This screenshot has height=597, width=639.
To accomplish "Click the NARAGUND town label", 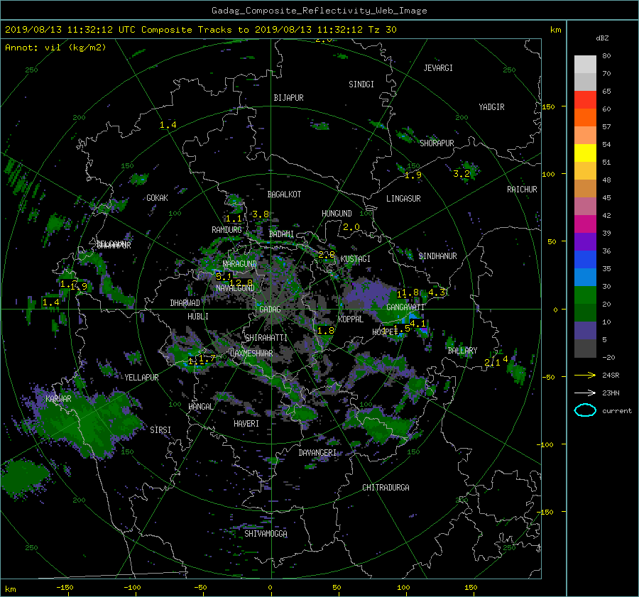I will (240, 264).
